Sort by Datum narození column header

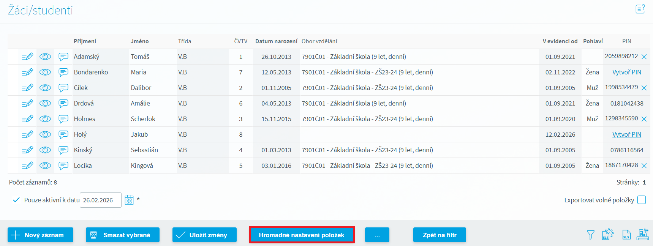[x=276, y=41]
